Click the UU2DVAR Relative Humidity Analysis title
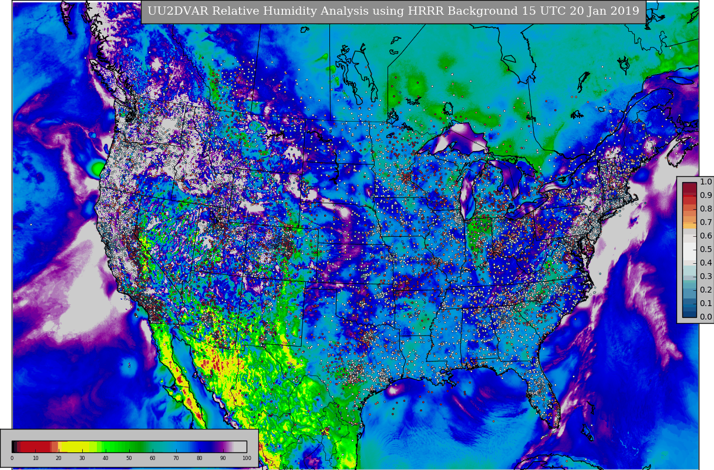 pyautogui.click(x=393, y=11)
